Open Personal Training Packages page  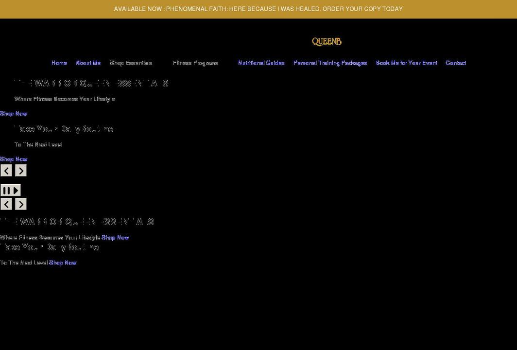[330, 63]
